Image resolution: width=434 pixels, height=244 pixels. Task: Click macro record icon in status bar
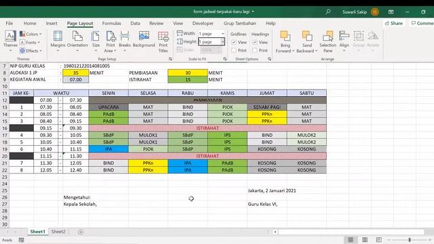click(x=21, y=240)
